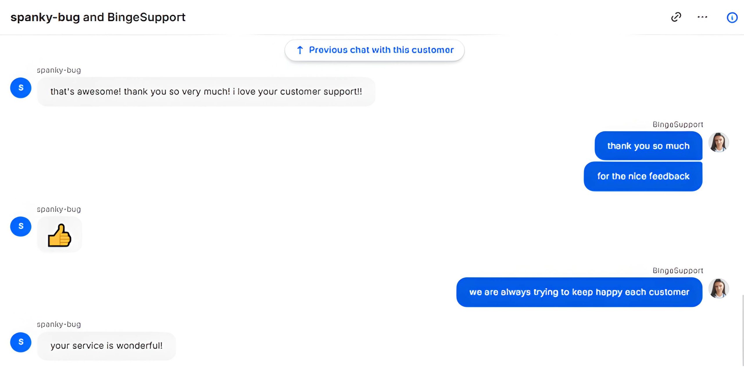Click the copy chat link icon
Viewport: 744px width, 372px height.
pos(676,17)
